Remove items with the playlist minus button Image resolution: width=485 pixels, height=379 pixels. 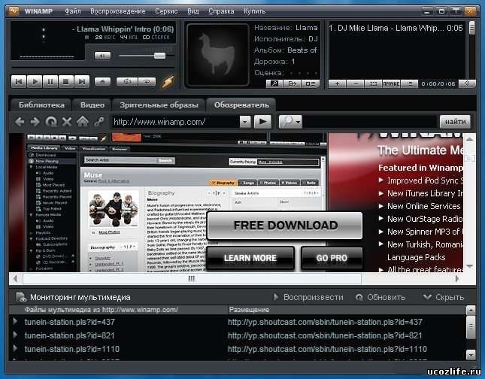point(356,83)
